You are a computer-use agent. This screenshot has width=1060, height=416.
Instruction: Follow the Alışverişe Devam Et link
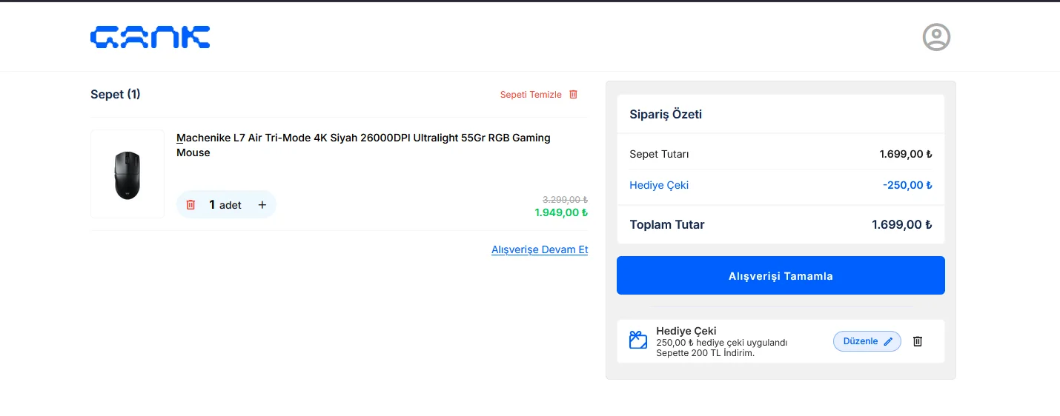(x=540, y=249)
